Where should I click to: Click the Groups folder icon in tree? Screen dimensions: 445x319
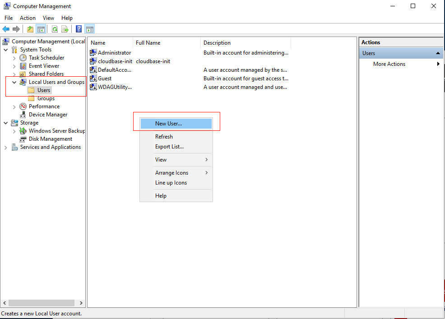point(31,98)
